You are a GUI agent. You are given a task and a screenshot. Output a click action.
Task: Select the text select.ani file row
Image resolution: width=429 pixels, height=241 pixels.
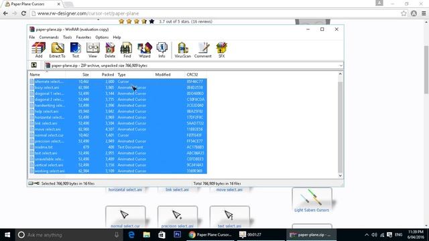click(118, 153)
